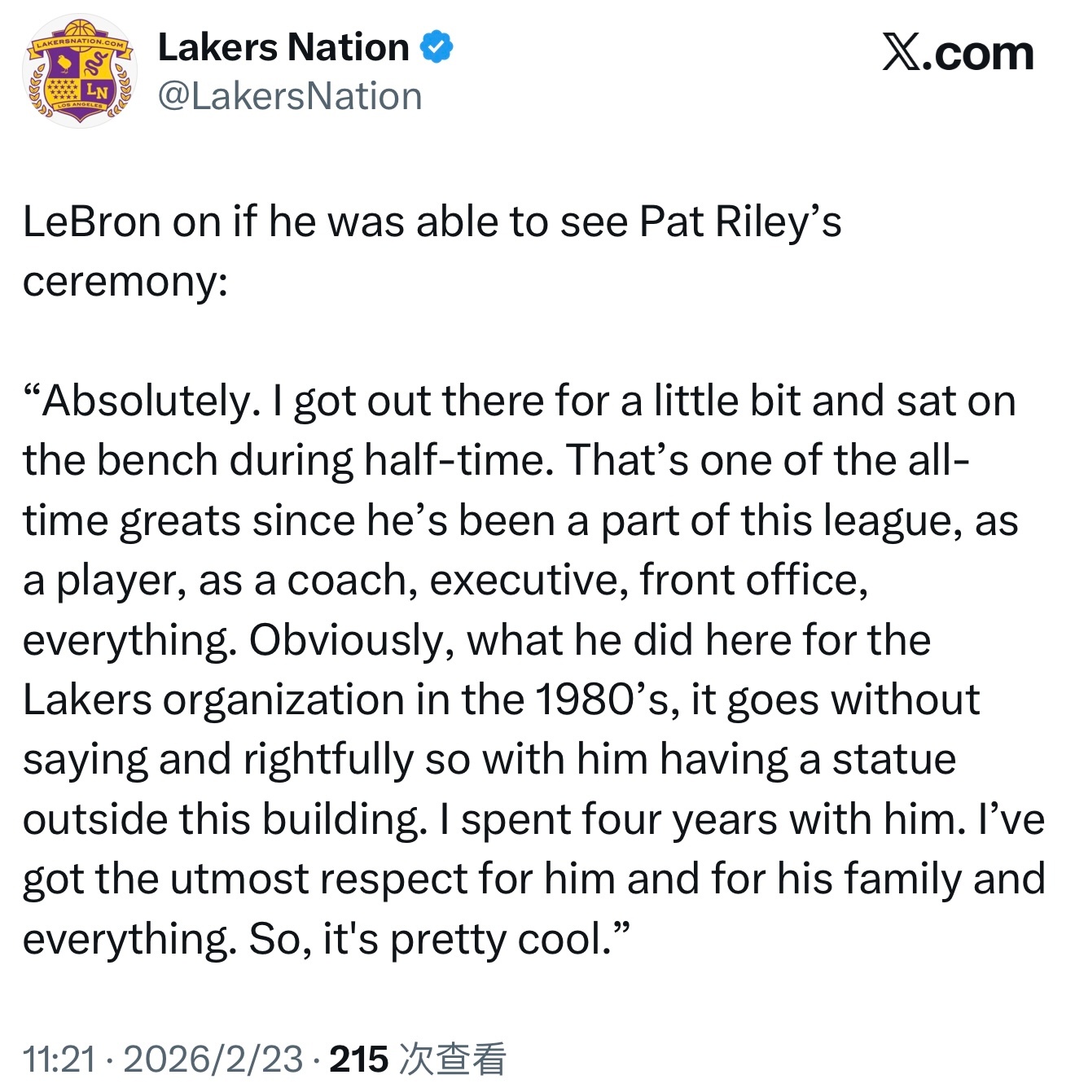This screenshot has width=1075, height=1088.
Task: Click the 2026/2/23 post date
Action: click(x=213, y=1059)
